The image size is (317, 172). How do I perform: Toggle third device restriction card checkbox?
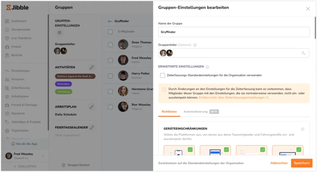click(263, 150)
